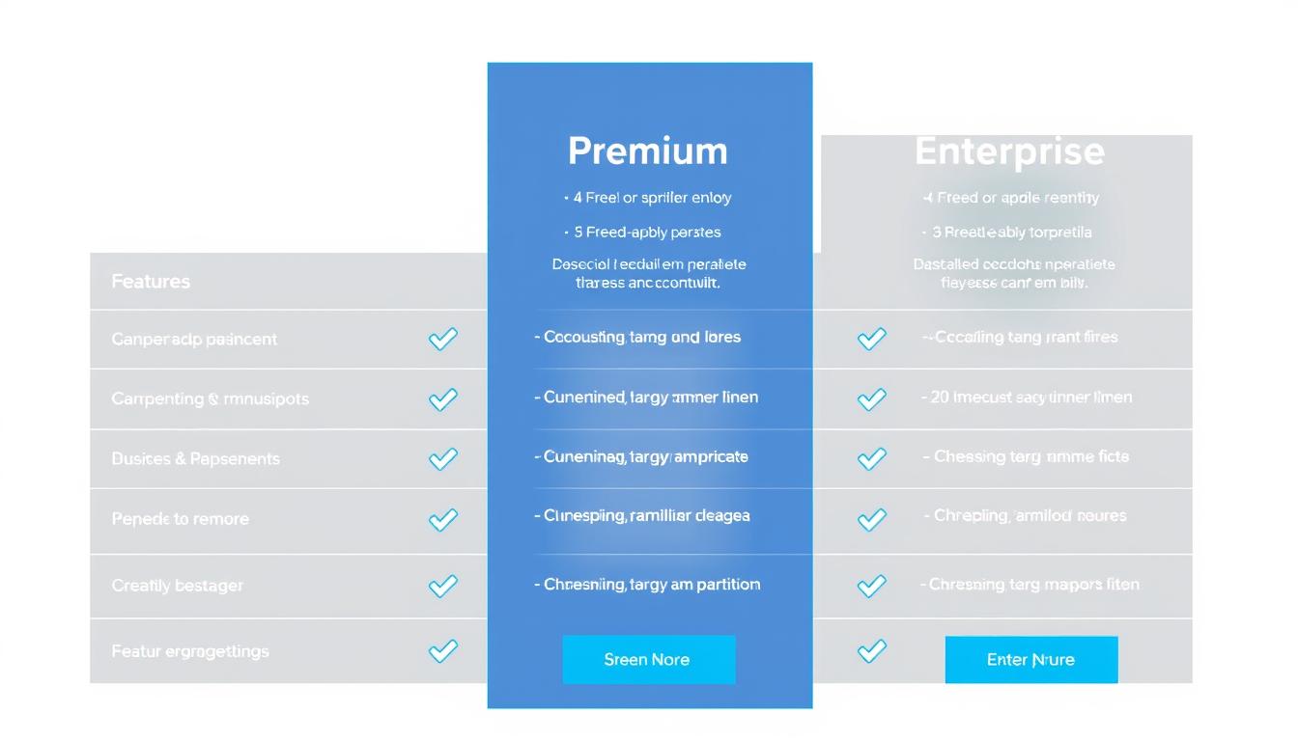Click the checkmark beside Penede to remore
The image size is (1298, 741).
[x=442, y=519]
